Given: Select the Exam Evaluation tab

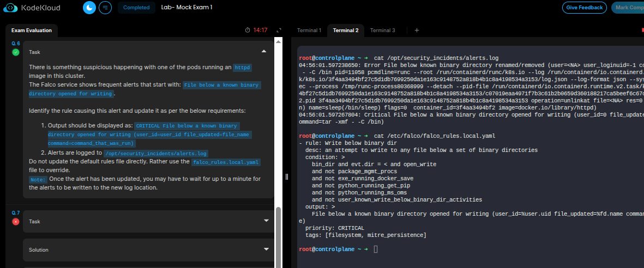Looking at the screenshot, I should coord(31,31).
